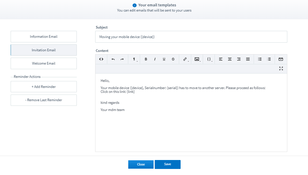Viewport: 308px width, 175px height.
Task: Click the 'Hello,' line in content
Action: coord(105,81)
